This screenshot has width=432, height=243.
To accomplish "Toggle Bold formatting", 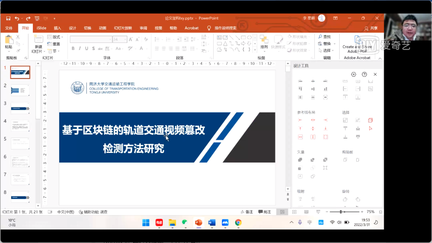I will [x=73, y=48].
